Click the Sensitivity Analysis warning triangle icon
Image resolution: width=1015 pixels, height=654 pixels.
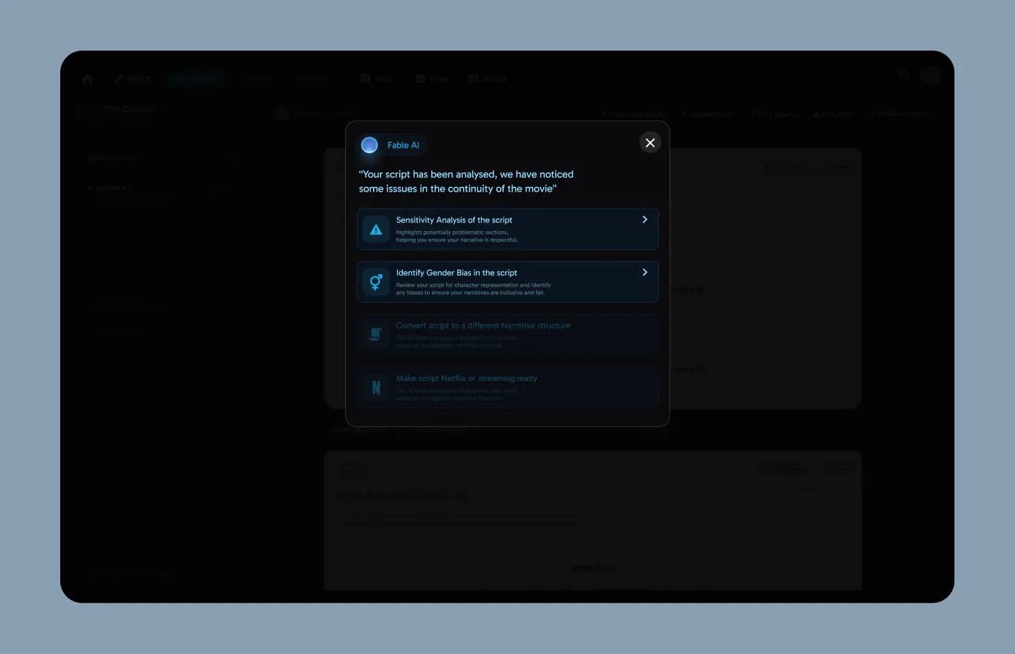coord(376,230)
